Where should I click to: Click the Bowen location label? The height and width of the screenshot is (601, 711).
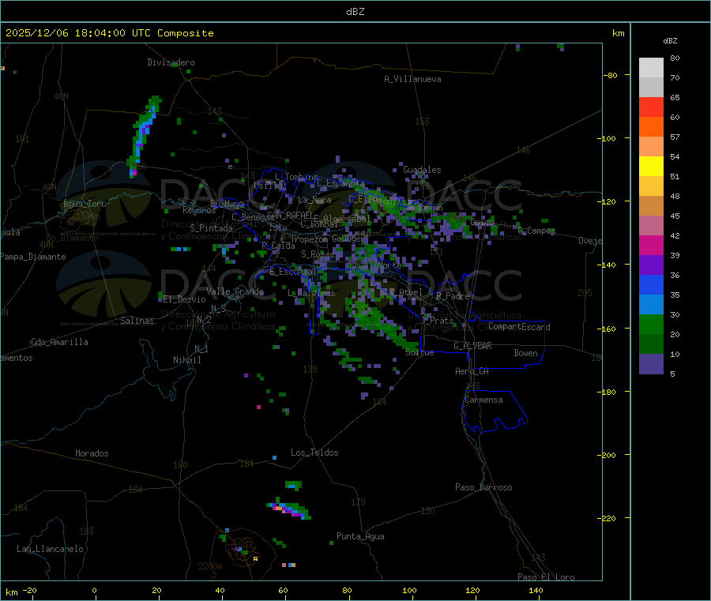pyautogui.click(x=525, y=353)
